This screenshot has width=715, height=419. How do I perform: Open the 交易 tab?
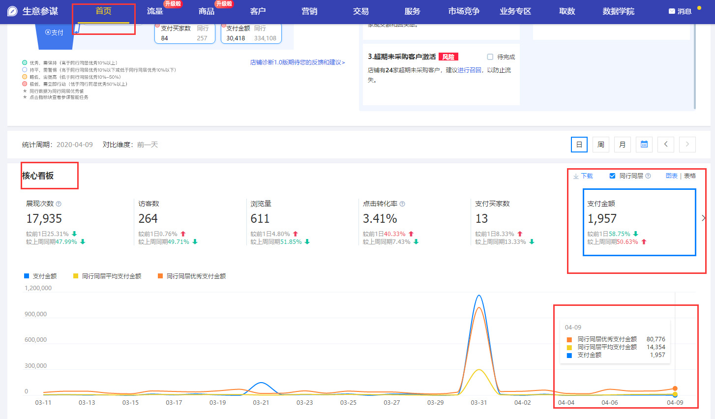pyautogui.click(x=361, y=11)
